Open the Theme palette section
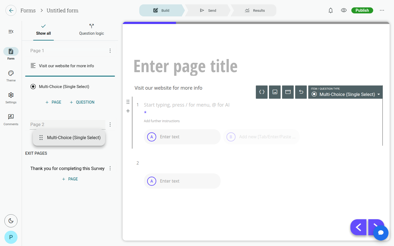The image size is (394, 246). (x=11, y=76)
